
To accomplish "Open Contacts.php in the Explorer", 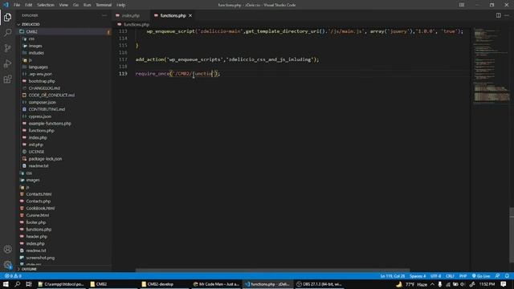I will tap(38, 201).
